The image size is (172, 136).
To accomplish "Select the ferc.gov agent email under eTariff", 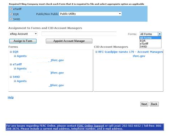I will click(57, 73).
